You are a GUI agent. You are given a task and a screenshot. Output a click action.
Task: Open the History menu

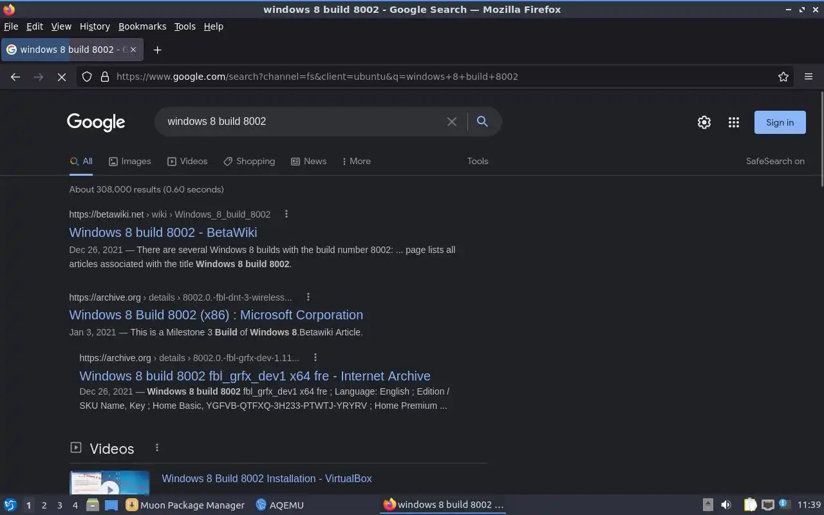coord(95,26)
